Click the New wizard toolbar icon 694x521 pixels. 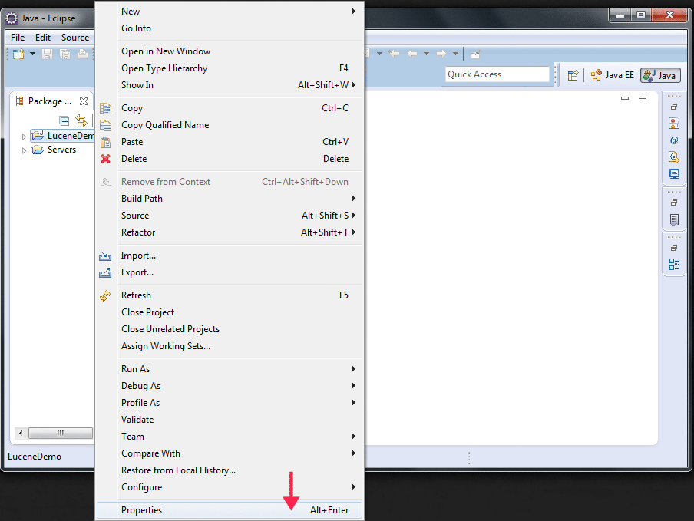pyautogui.click(x=18, y=54)
